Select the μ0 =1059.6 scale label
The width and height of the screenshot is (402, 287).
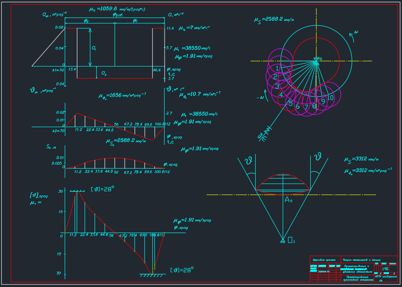pyautogui.click(x=117, y=9)
